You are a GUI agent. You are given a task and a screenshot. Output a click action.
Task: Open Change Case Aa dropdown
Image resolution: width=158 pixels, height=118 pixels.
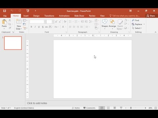click(x=57, y=27)
